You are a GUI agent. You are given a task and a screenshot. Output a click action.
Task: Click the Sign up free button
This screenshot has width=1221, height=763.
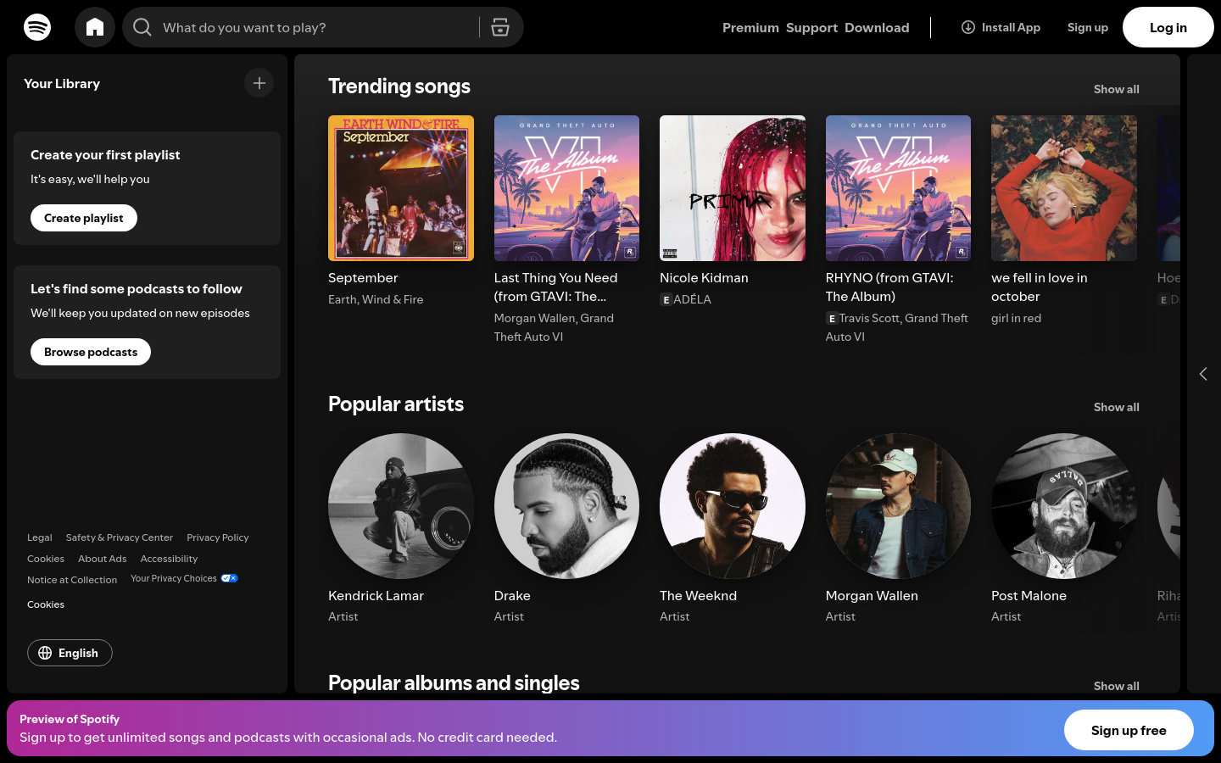1129,730
